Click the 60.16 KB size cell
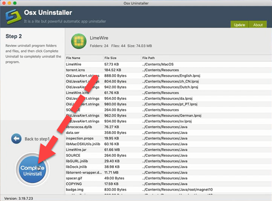 112,144
